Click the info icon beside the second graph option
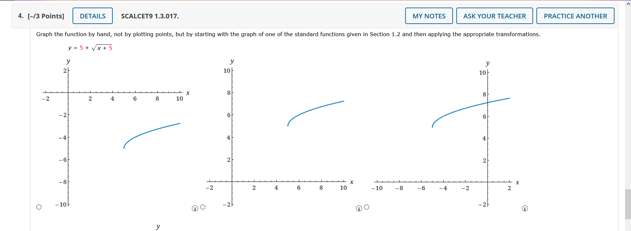 pyautogui.click(x=195, y=208)
